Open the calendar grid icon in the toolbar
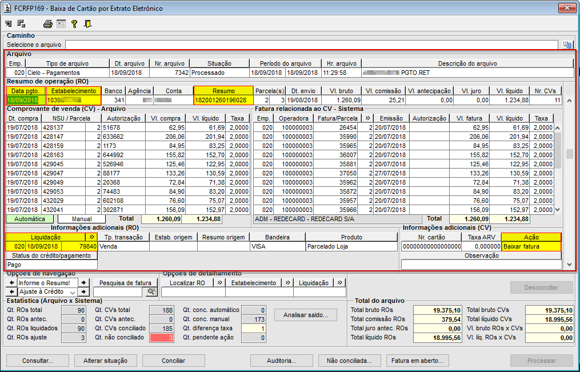Viewport: 580px width, 372px height. point(61,24)
